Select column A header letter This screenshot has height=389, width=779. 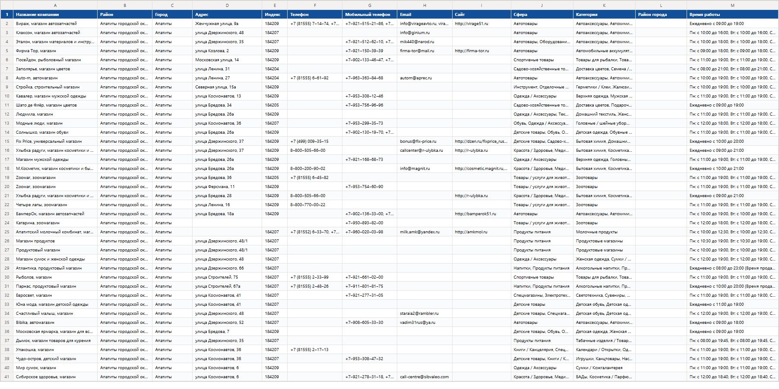[x=55, y=5]
